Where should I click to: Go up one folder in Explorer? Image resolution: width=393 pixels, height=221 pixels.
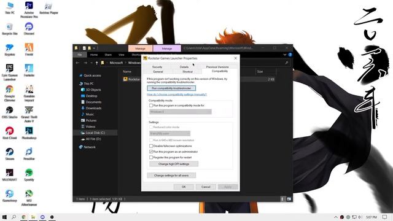(97, 63)
